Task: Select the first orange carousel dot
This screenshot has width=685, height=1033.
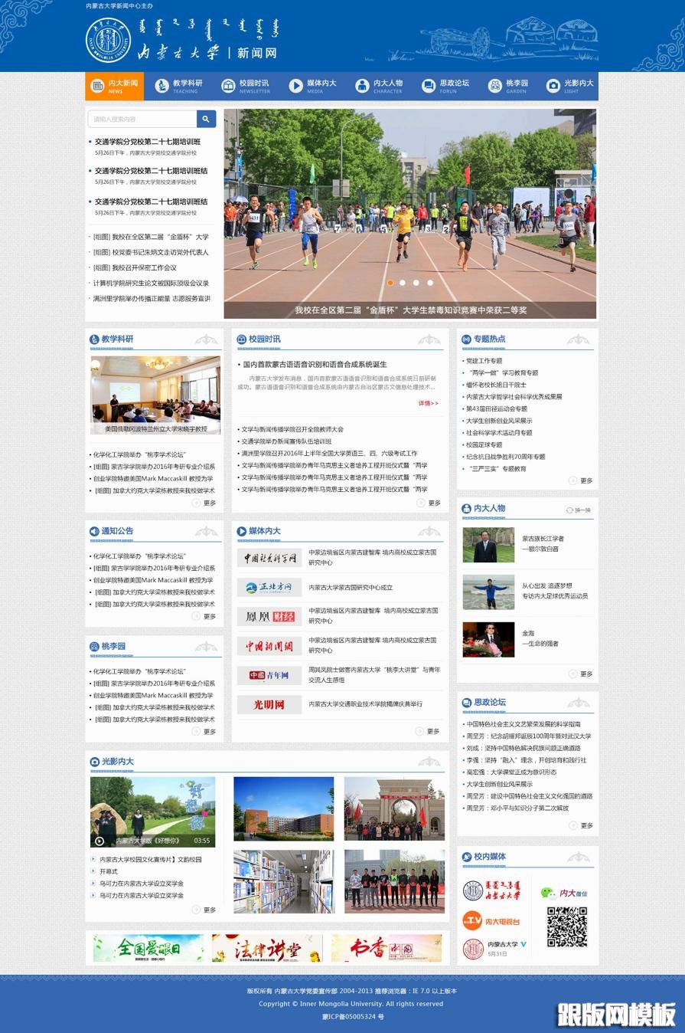Action: pos(390,283)
